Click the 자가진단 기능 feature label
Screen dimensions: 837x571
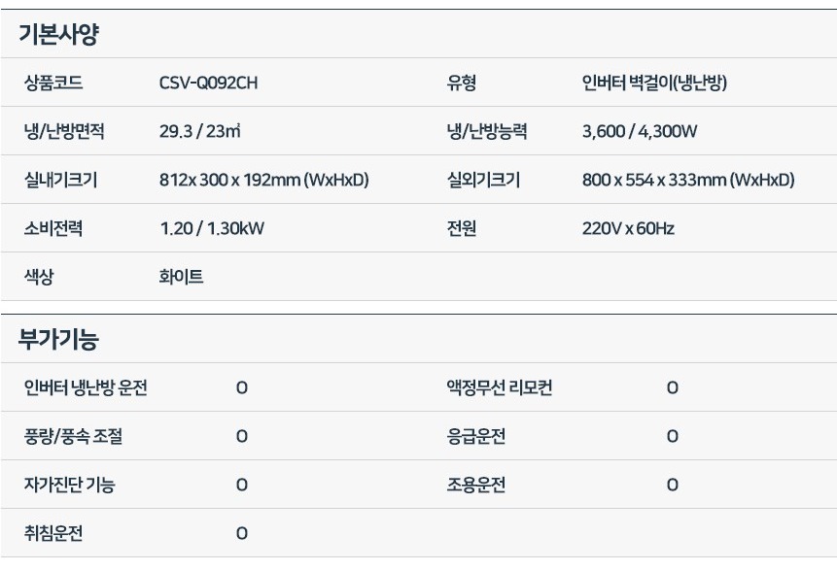[69, 486]
